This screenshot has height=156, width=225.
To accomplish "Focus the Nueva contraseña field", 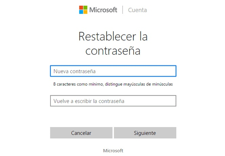I will tap(113, 71).
